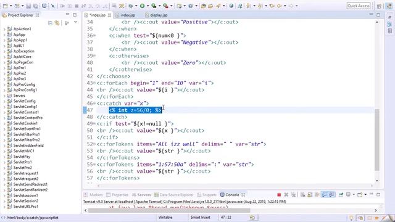Click the editor scroll down arrow
The height and width of the screenshot is (222, 395).
(x=377, y=181)
